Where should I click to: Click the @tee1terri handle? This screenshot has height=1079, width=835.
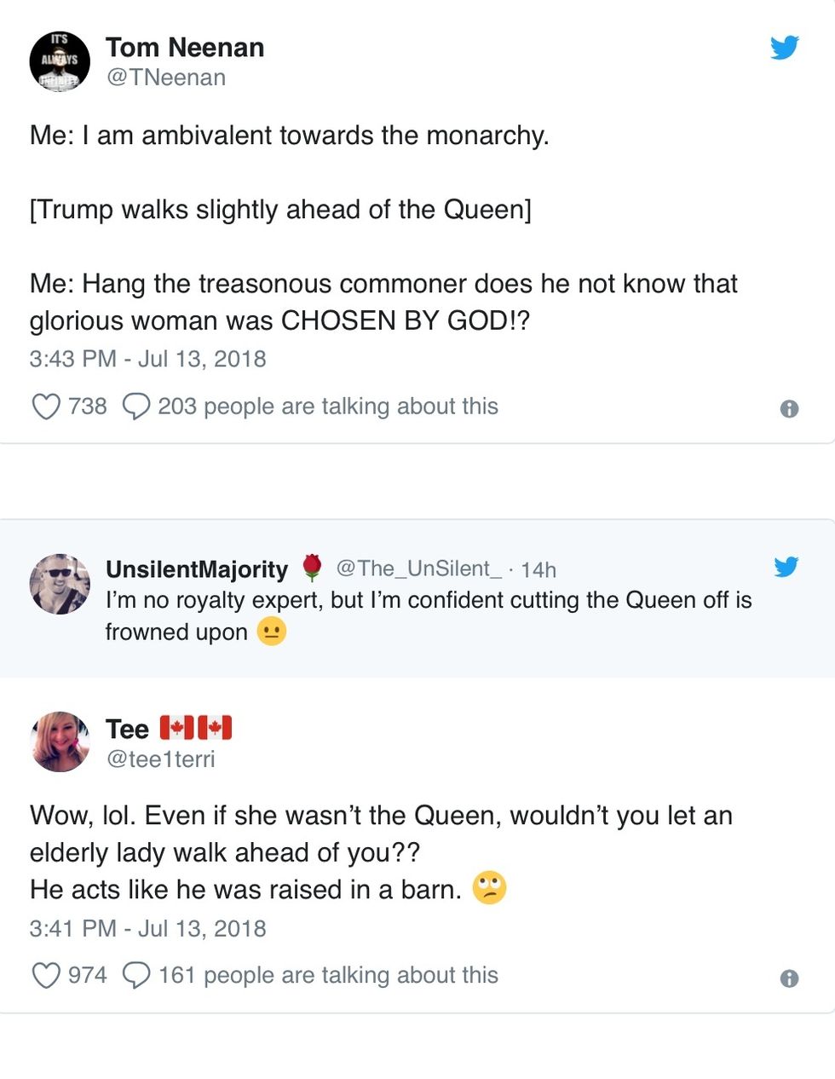coord(160,759)
